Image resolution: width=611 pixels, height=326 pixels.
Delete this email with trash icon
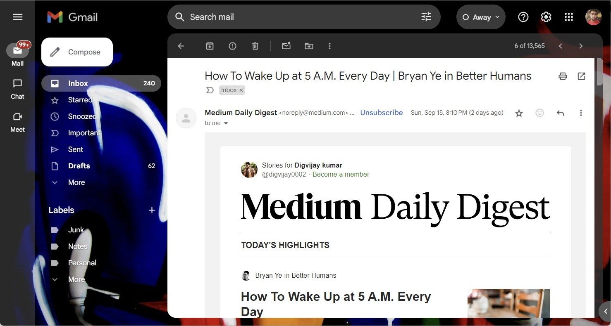[255, 46]
